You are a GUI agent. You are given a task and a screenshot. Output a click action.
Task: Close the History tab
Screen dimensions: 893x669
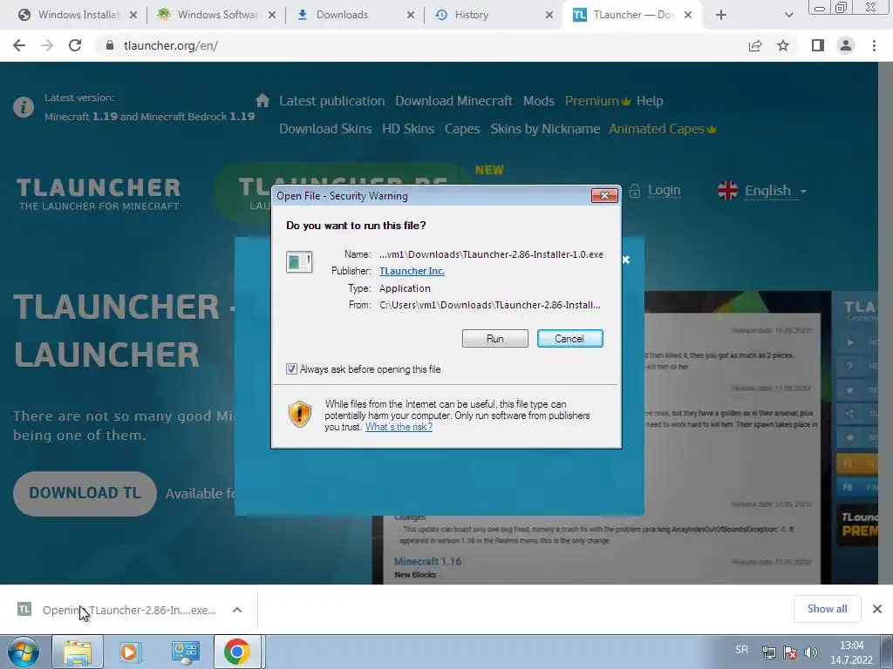tap(549, 15)
